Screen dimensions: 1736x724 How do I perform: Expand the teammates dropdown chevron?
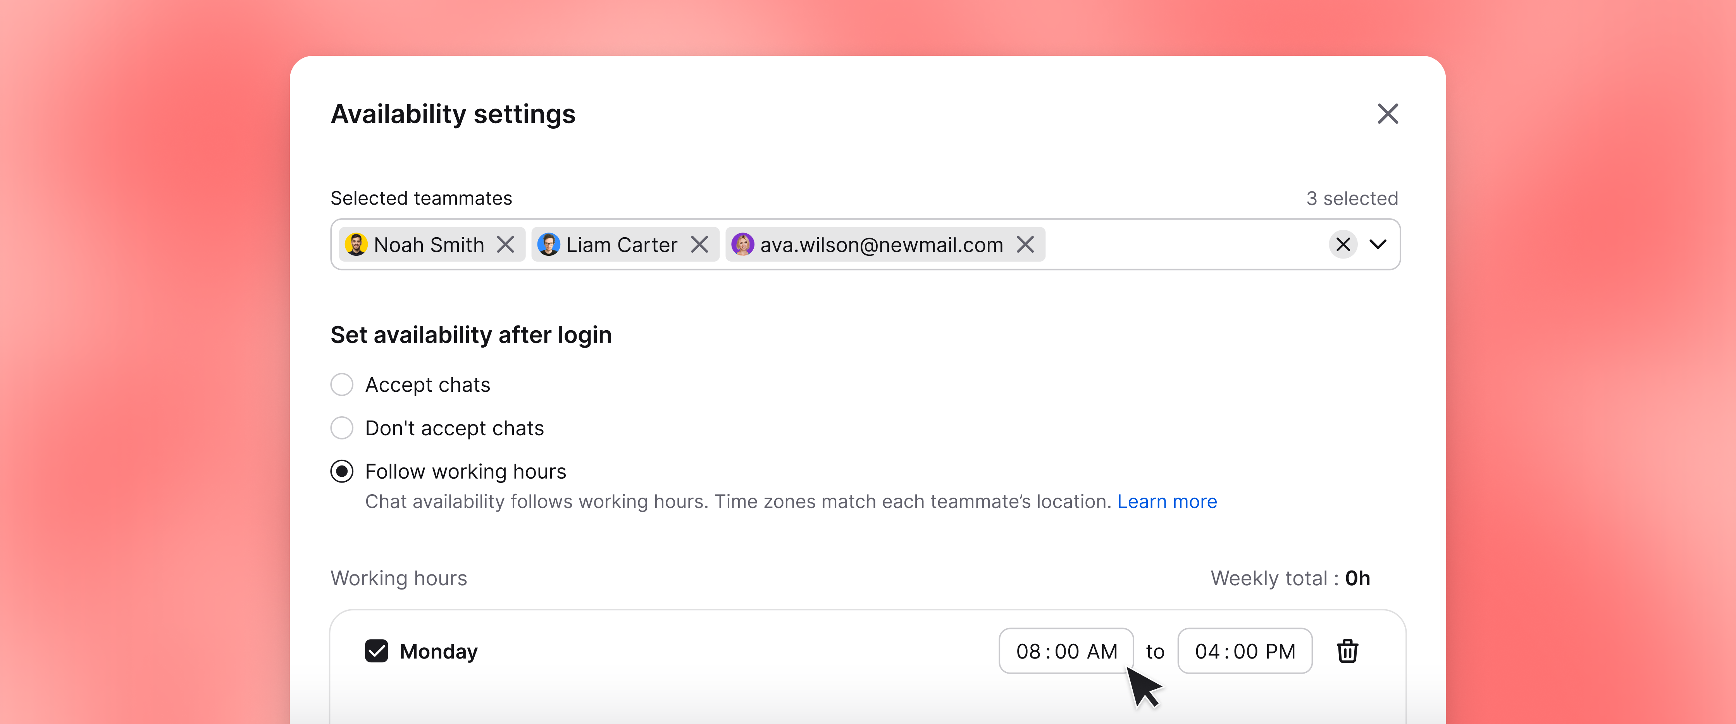(1378, 244)
